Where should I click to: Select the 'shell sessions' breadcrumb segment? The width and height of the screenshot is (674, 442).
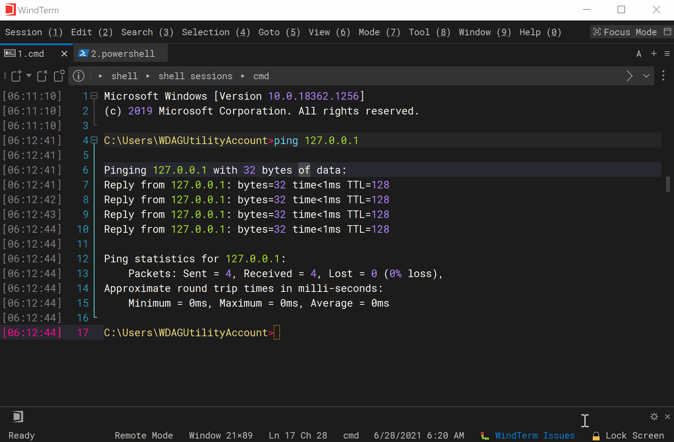195,76
